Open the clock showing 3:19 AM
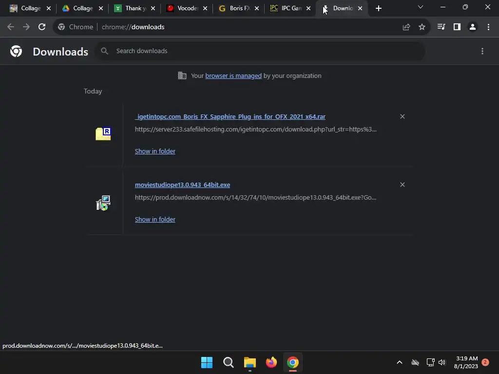Viewport: 499px width, 374px height. coord(466,362)
